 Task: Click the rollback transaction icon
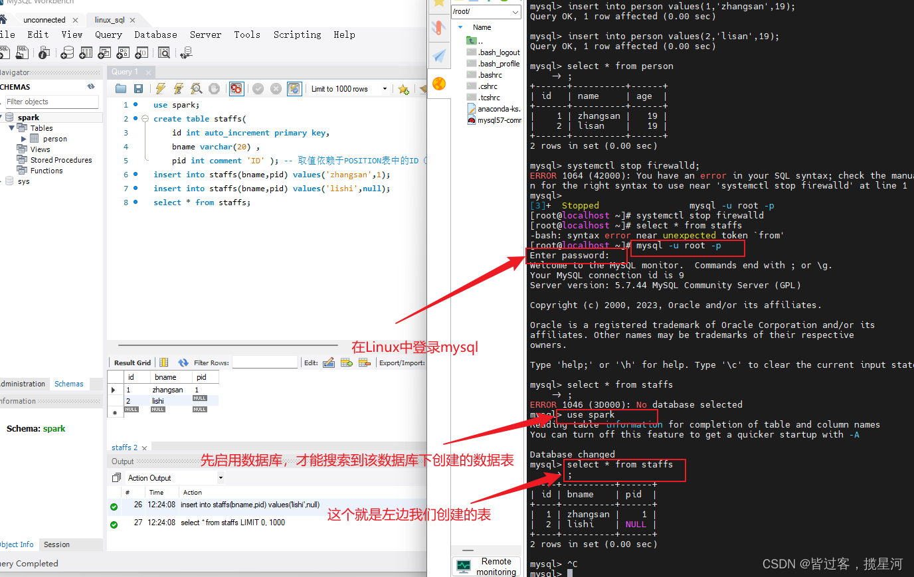(x=276, y=88)
